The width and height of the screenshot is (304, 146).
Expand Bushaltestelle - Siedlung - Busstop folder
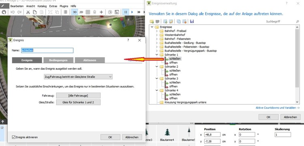(156, 43)
